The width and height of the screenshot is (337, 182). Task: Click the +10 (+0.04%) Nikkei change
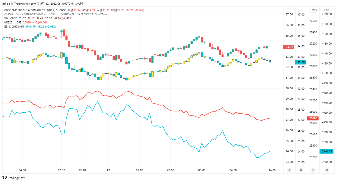click(x=40, y=22)
